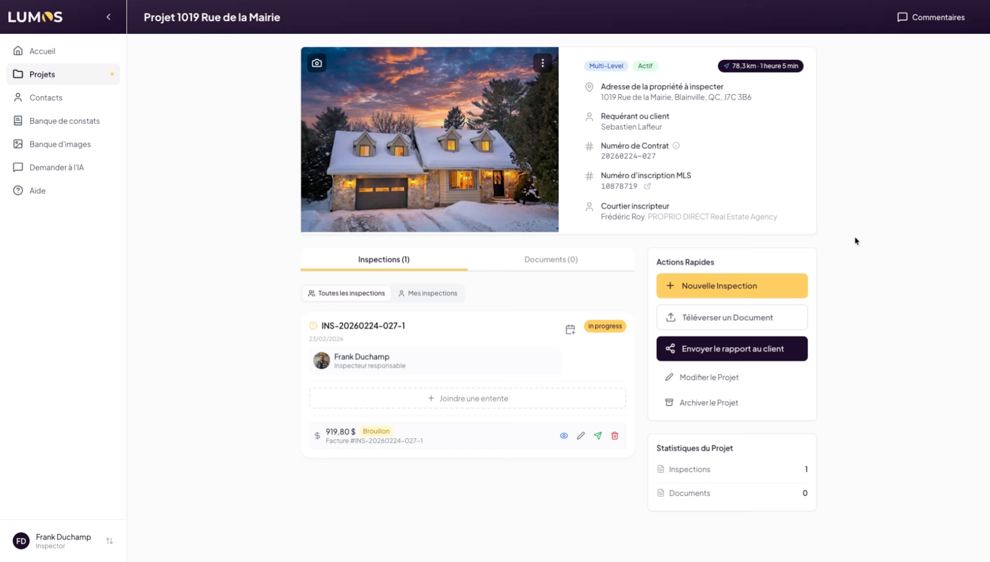This screenshot has width=990, height=562.
Task: Go to Projets in the sidebar
Action: (63, 74)
